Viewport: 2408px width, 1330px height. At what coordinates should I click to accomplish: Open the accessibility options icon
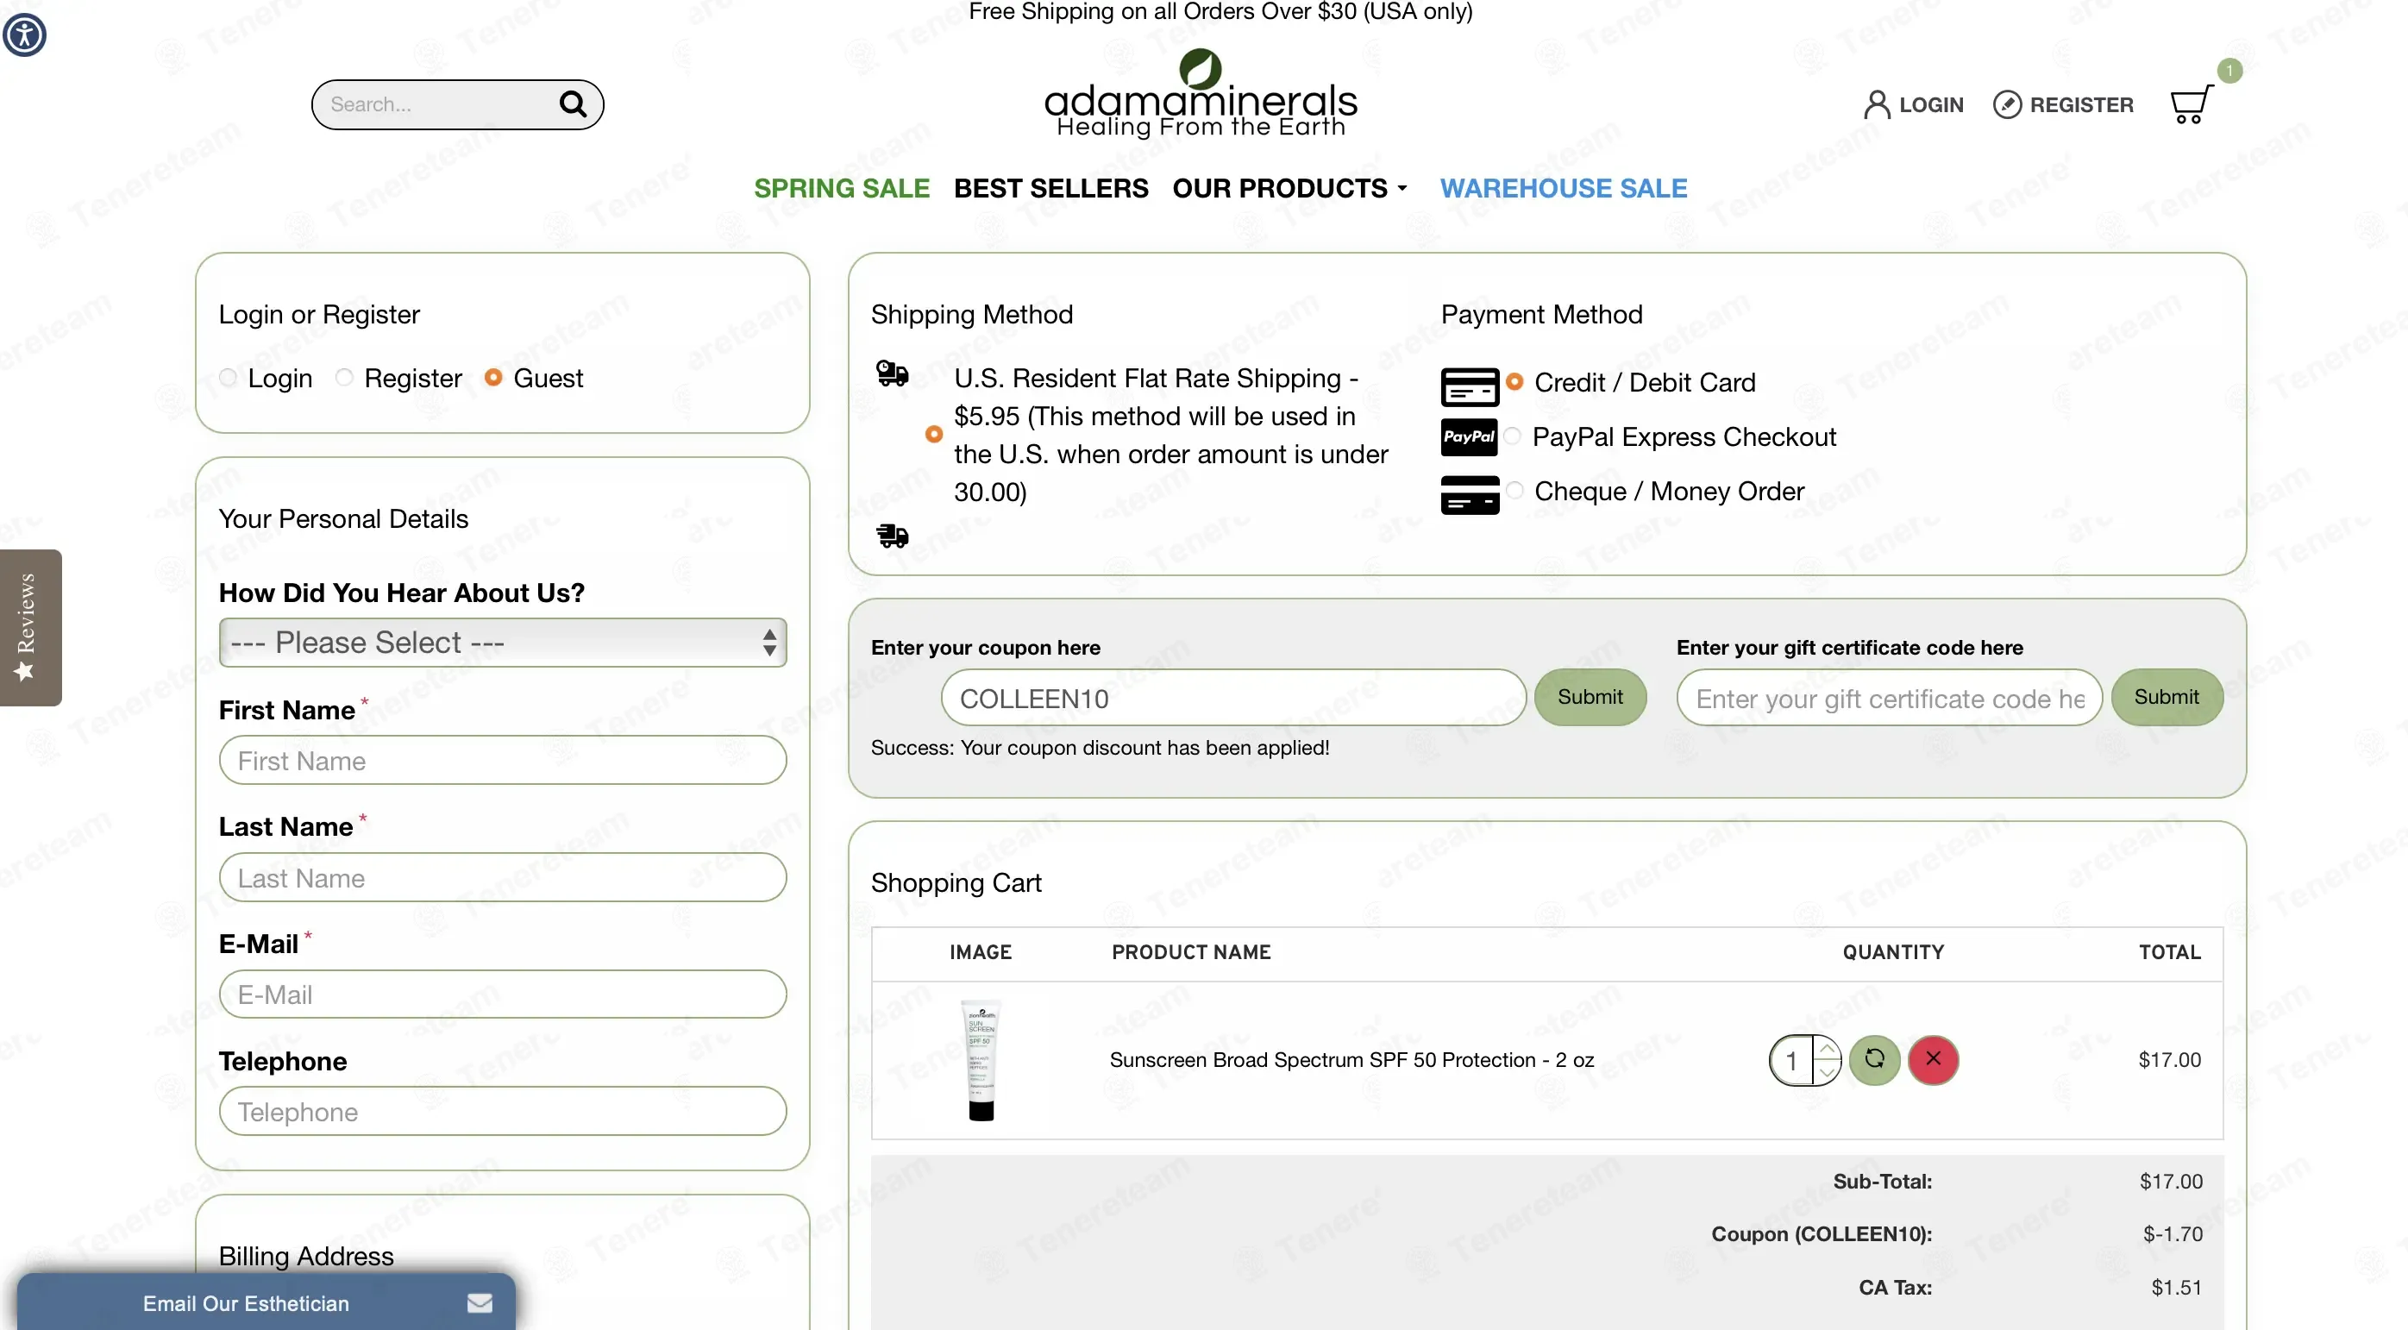click(x=24, y=35)
